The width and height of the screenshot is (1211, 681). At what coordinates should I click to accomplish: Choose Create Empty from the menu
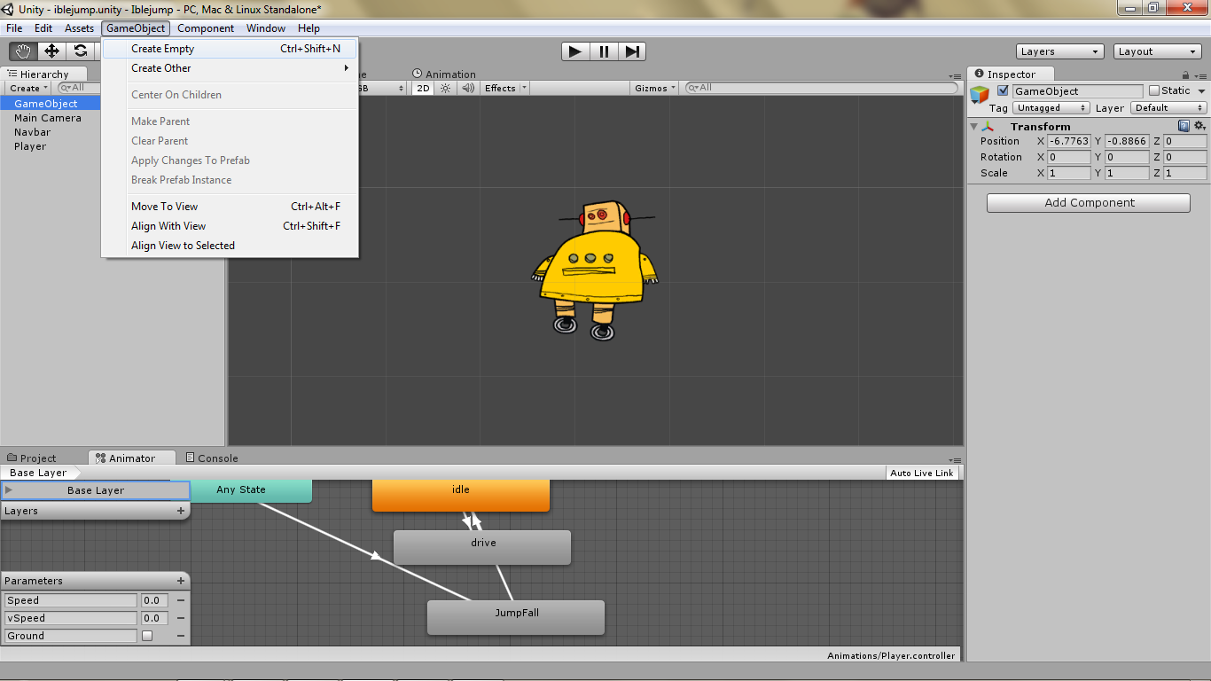pyautogui.click(x=230, y=49)
